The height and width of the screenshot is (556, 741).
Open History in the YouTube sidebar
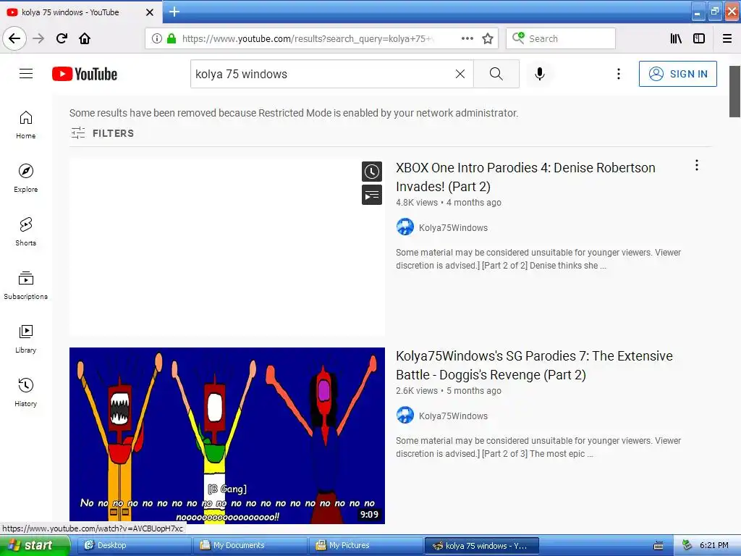pyautogui.click(x=25, y=392)
